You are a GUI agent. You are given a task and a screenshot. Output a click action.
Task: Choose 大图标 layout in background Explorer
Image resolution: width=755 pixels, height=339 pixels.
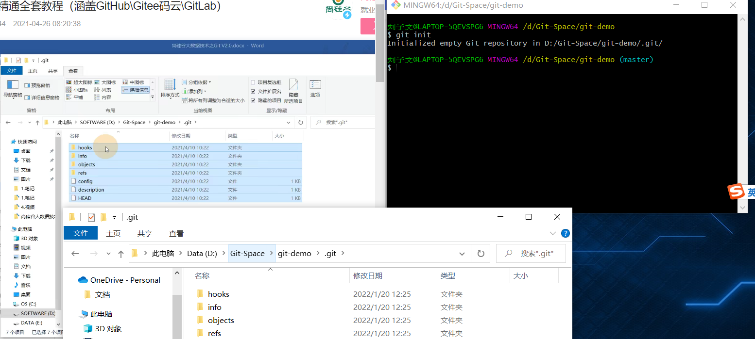click(x=105, y=82)
